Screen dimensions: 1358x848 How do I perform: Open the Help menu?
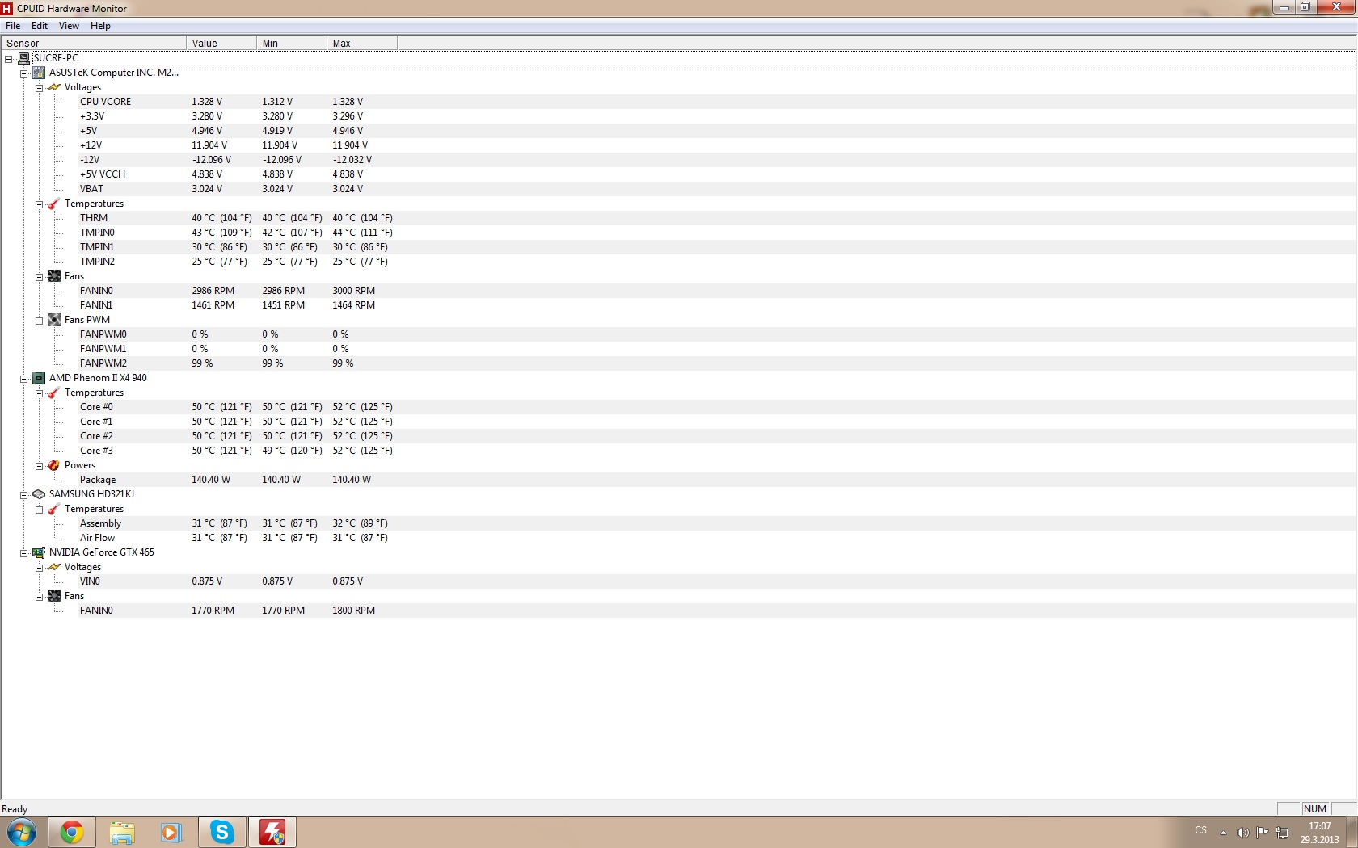pos(100,26)
